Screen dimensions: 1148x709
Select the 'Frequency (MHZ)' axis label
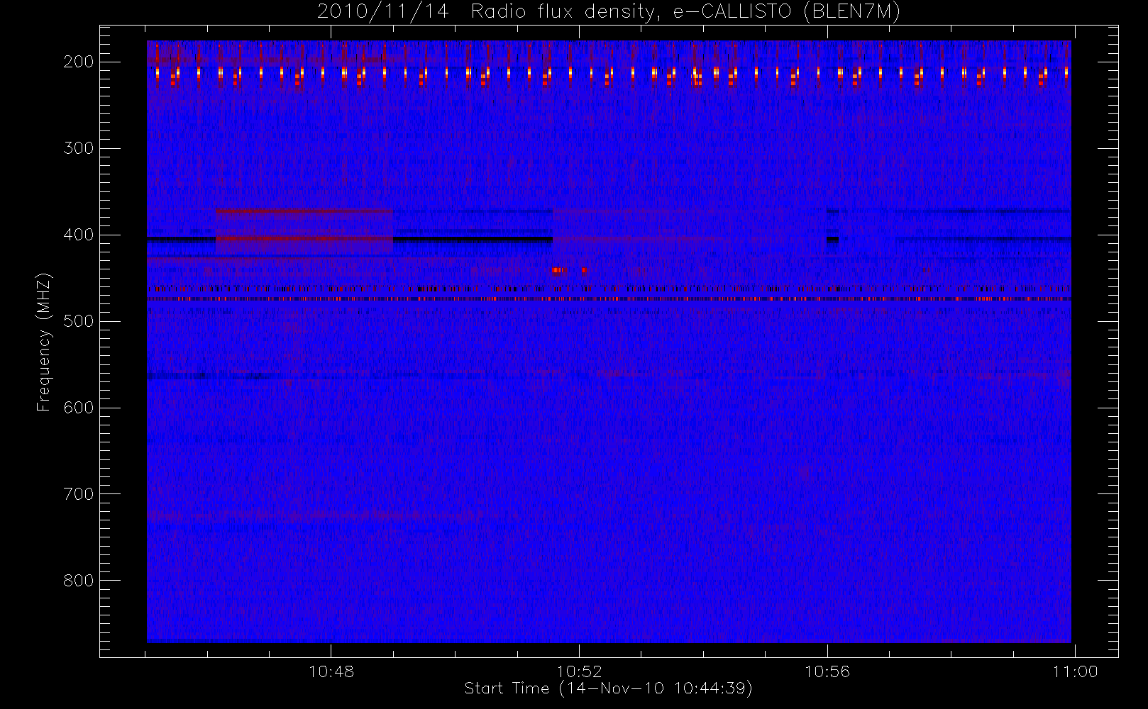[x=44, y=342]
